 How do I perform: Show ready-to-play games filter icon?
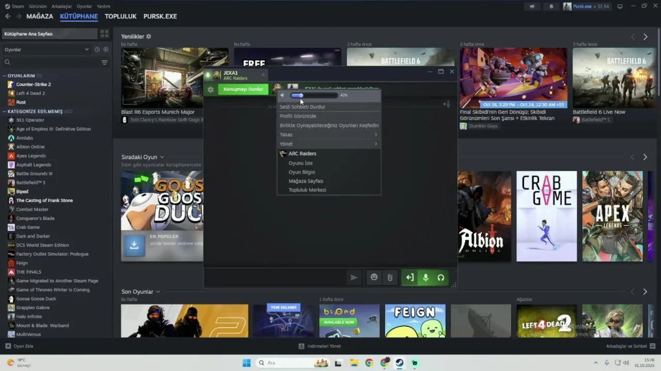pos(106,49)
